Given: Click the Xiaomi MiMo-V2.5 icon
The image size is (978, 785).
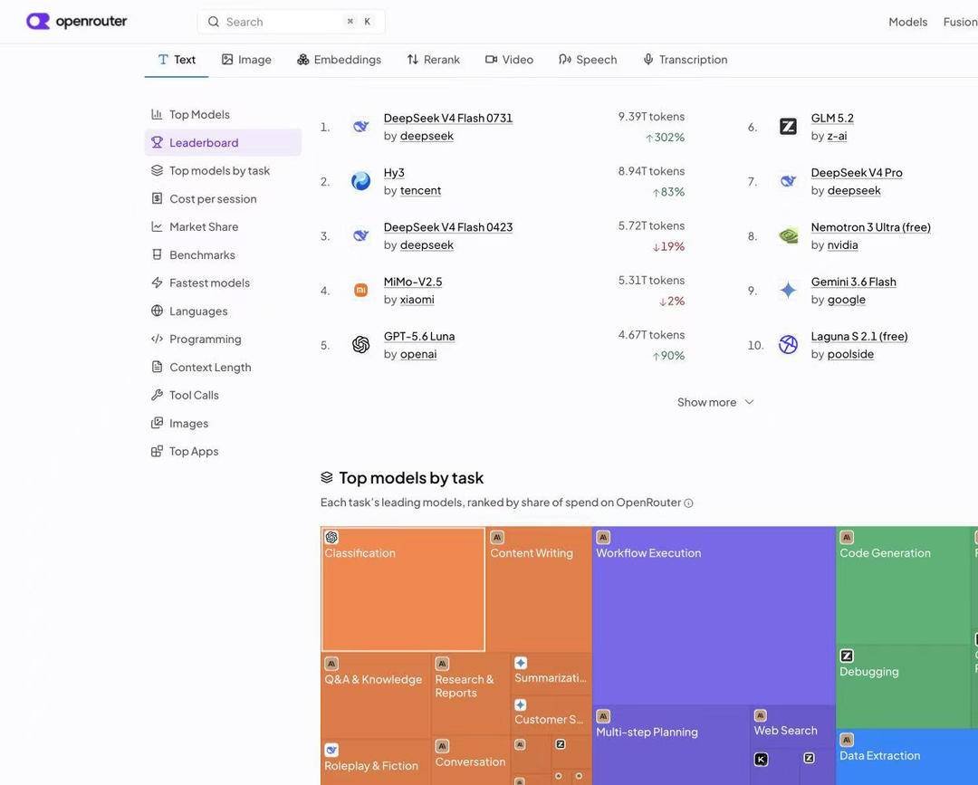Looking at the screenshot, I should coord(360,290).
